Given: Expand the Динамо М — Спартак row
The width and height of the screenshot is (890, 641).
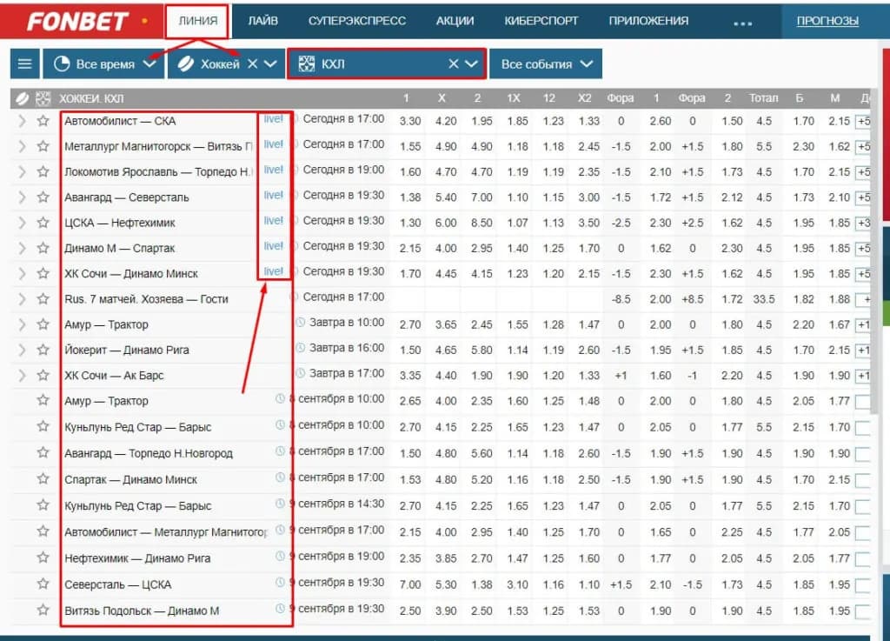Looking at the screenshot, I should click(22, 248).
